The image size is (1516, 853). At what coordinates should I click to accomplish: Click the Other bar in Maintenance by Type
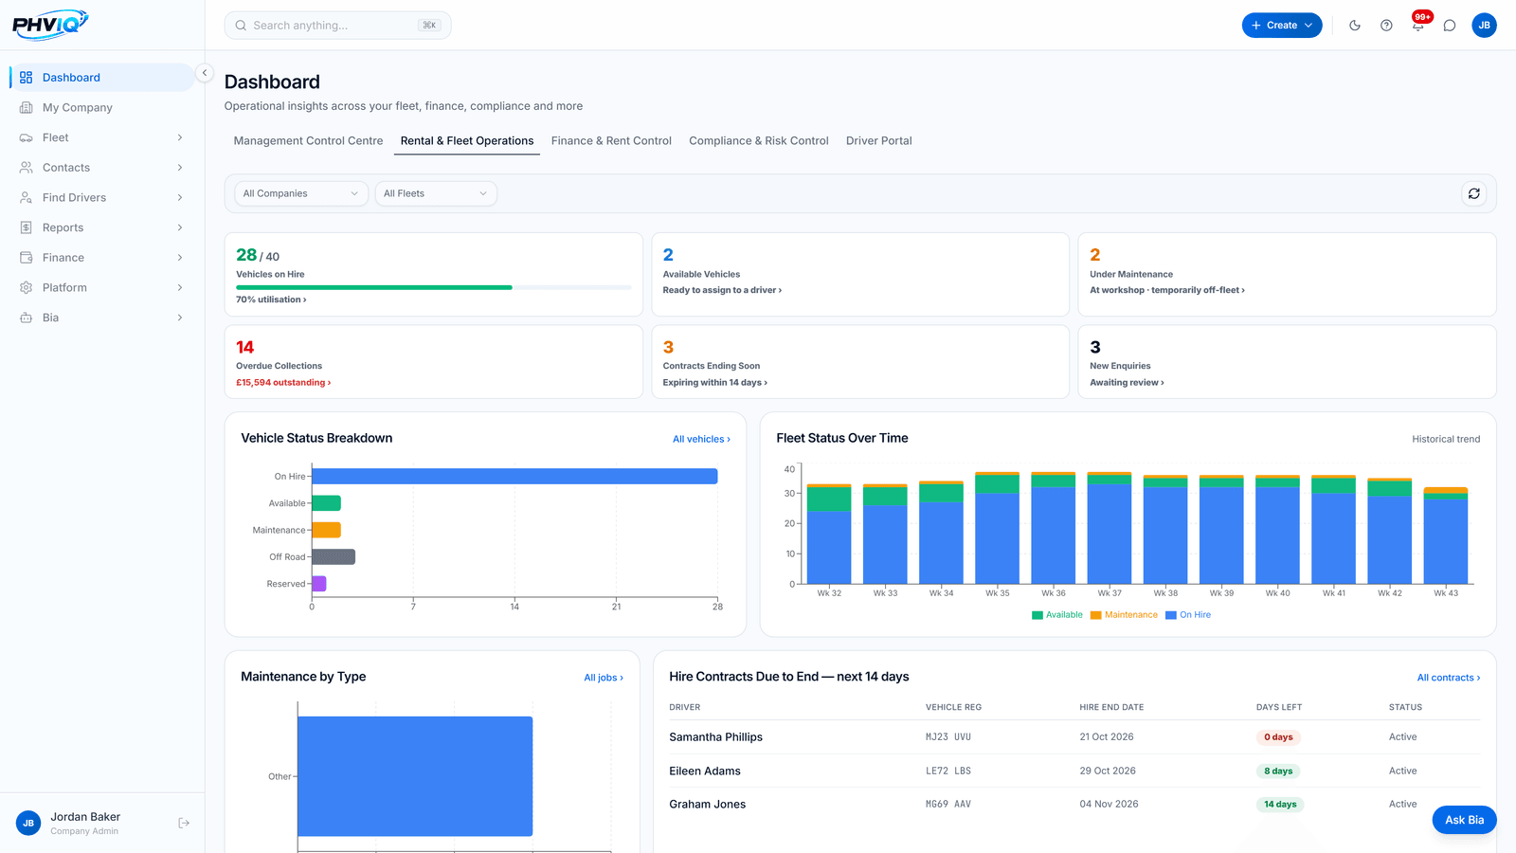pos(415,776)
